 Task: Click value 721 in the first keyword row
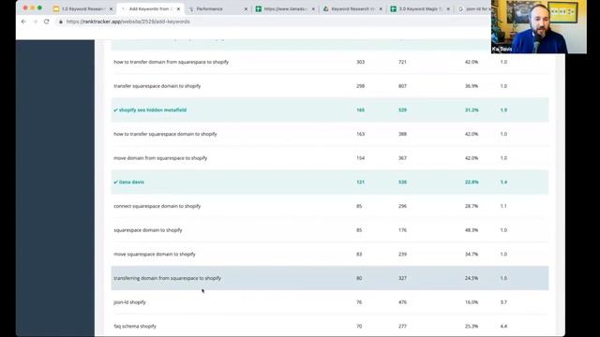tap(402, 62)
